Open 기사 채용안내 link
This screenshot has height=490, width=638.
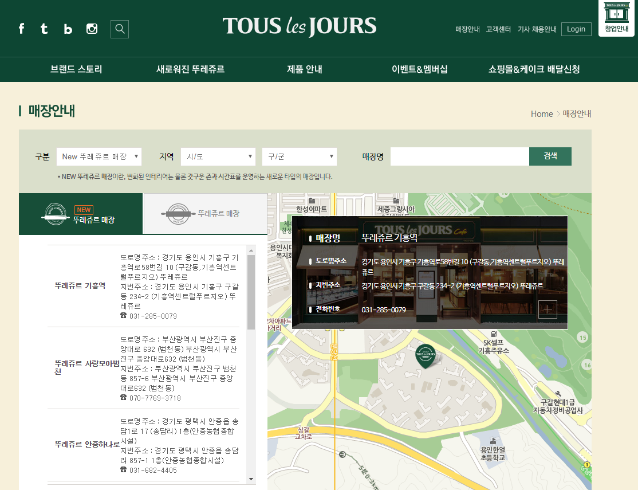(x=537, y=29)
